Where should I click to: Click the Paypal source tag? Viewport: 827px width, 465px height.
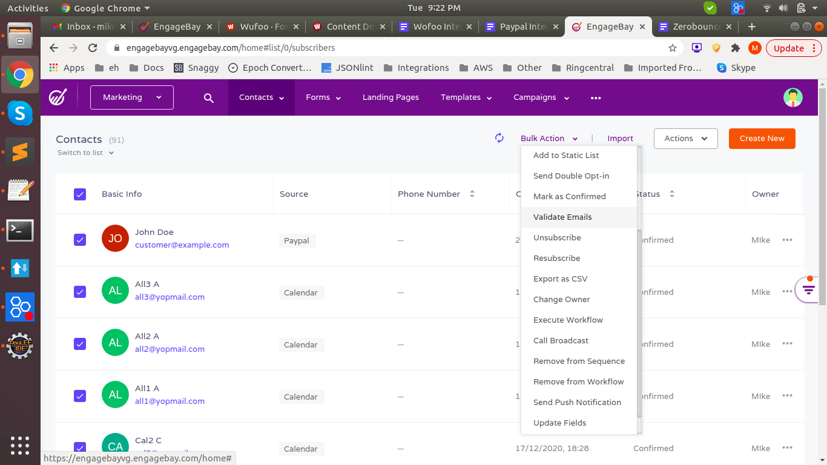tap(297, 240)
